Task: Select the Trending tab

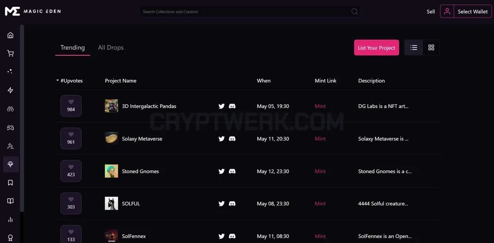Action: point(73,47)
